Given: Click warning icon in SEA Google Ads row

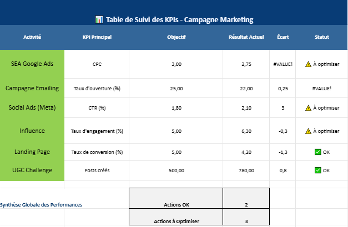Looking at the screenshot, I should click(308, 64).
